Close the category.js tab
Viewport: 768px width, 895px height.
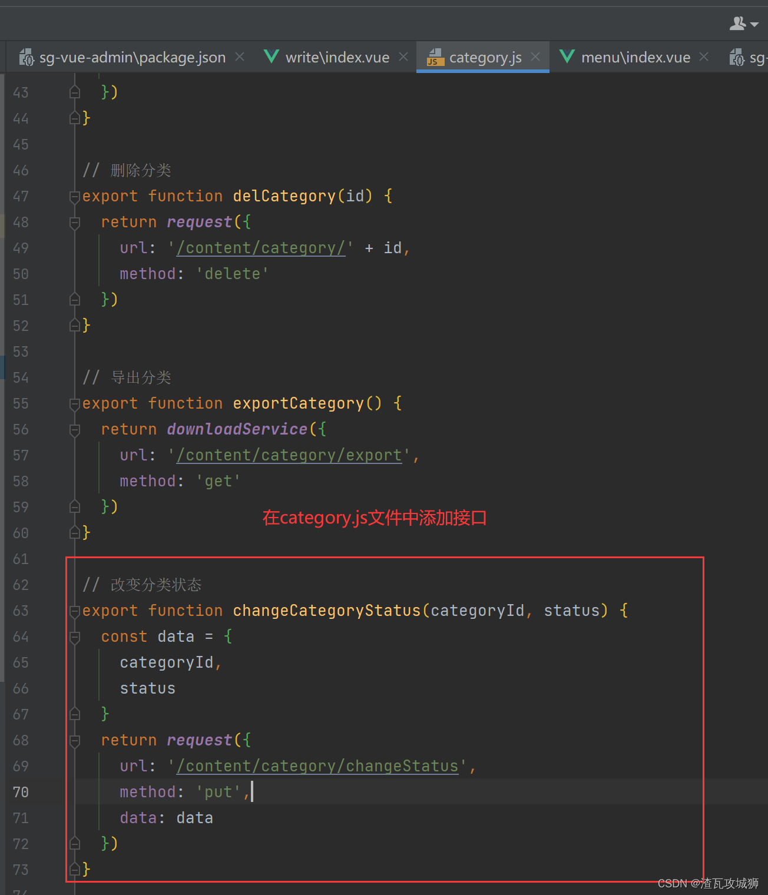(535, 57)
